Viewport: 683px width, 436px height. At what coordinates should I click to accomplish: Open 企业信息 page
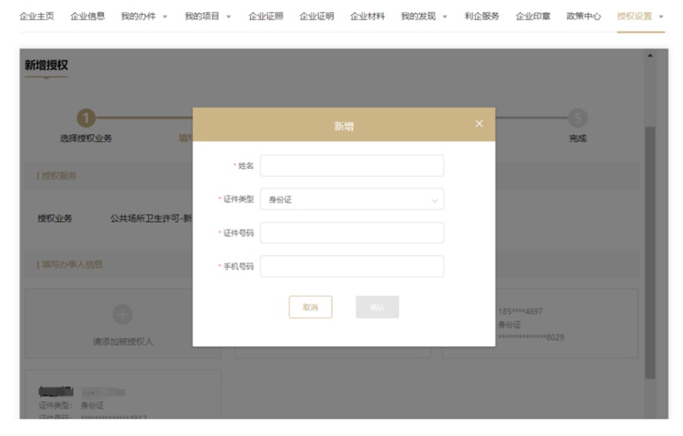coord(87,16)
